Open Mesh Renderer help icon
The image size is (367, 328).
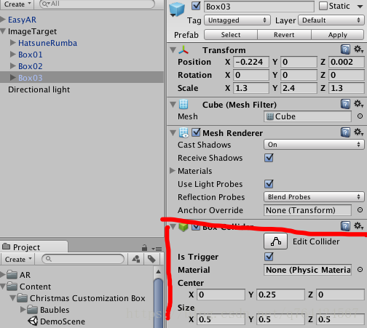coord(345,132)
